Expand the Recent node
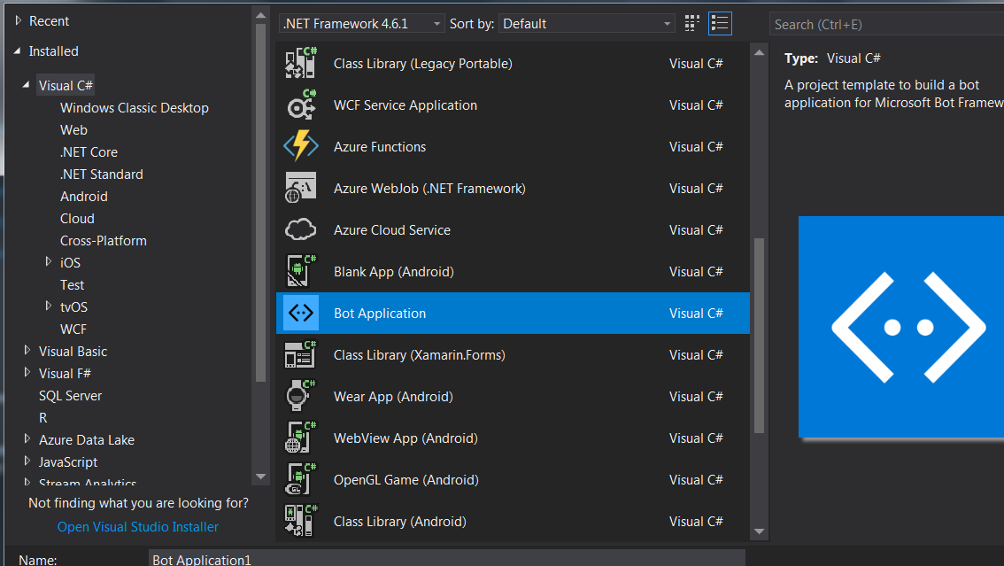1004x566 pixels. pos(18,20)
